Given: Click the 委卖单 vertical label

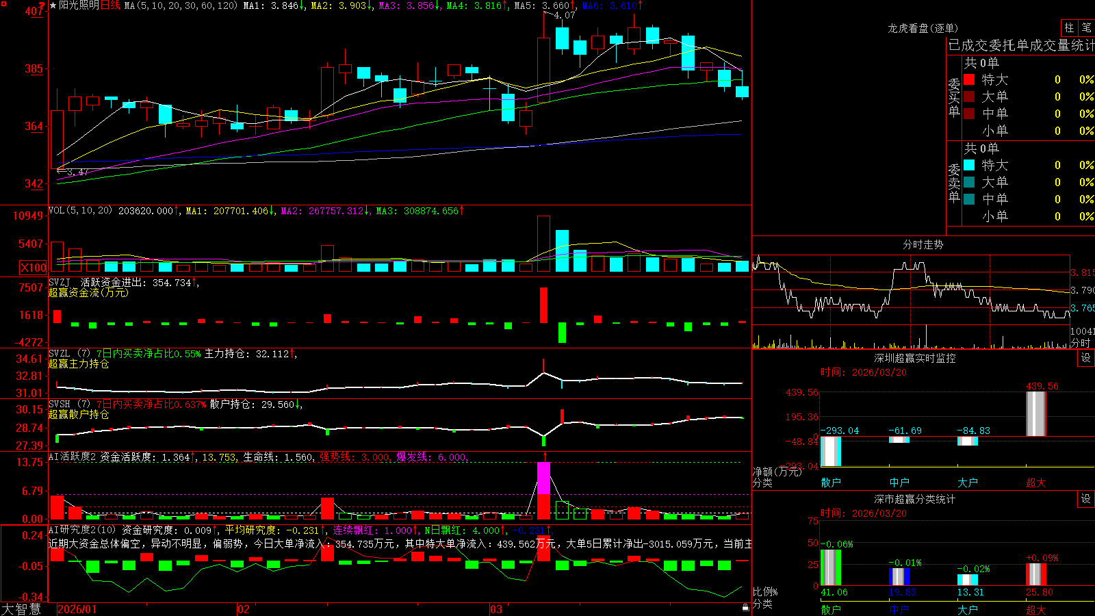Looking at the screenshot, I should tap(954, 183).
